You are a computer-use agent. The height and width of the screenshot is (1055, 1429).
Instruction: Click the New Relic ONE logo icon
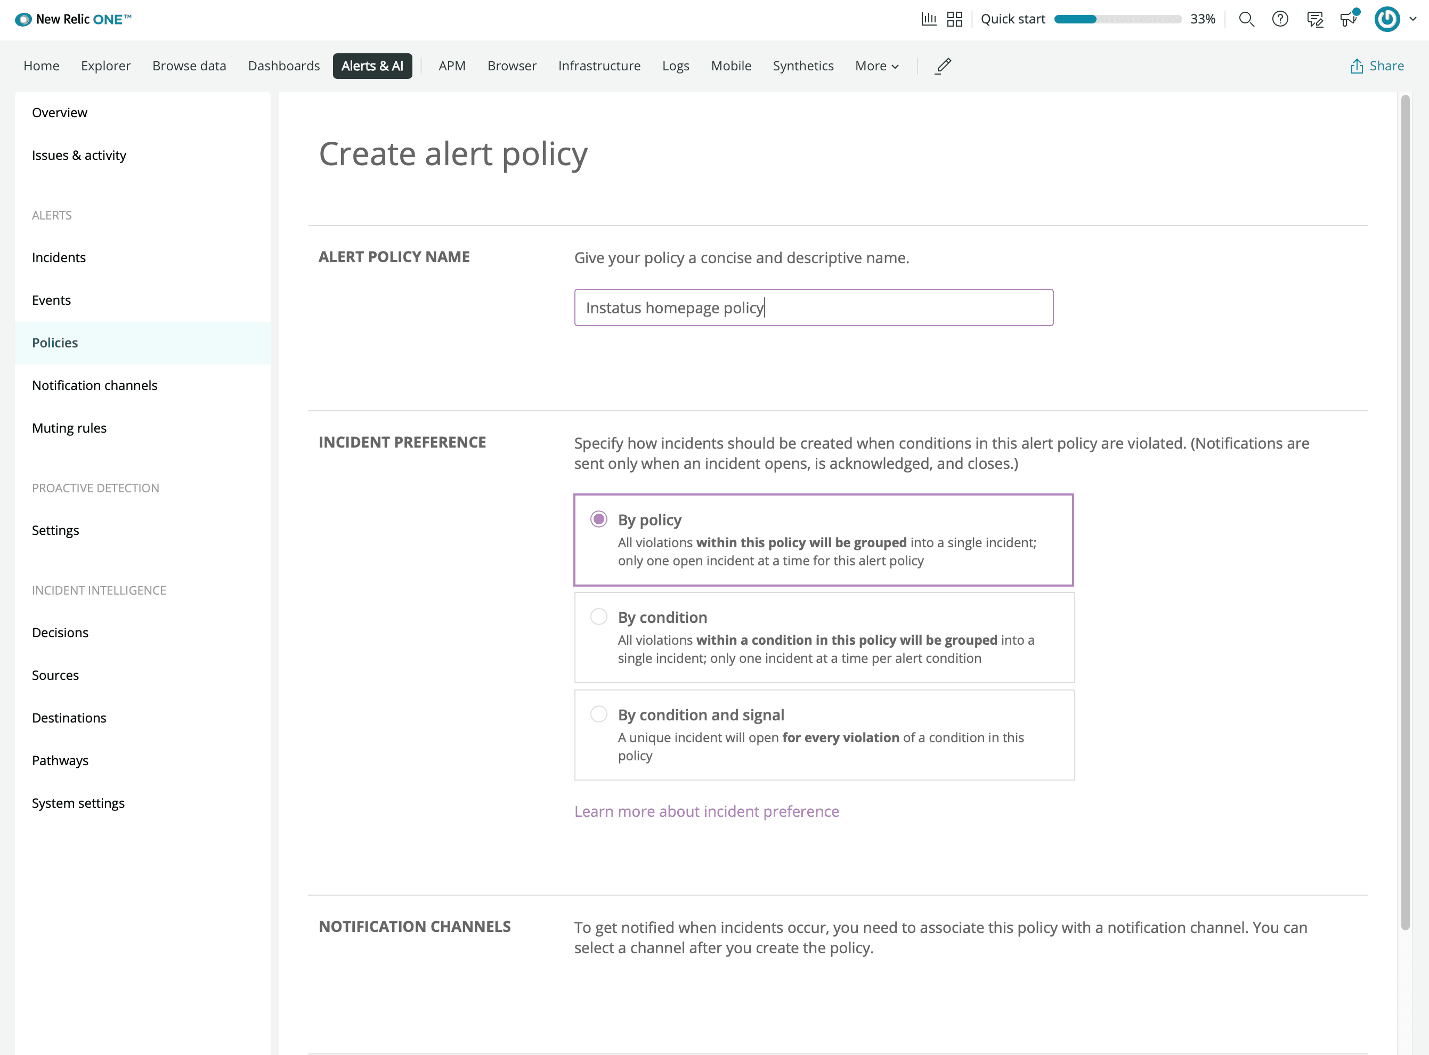(x=17, y=19)
